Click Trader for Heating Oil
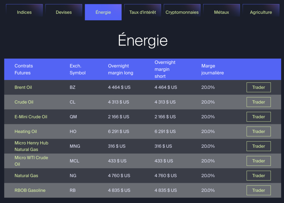 pyautogui.click(x=258, y=131)
